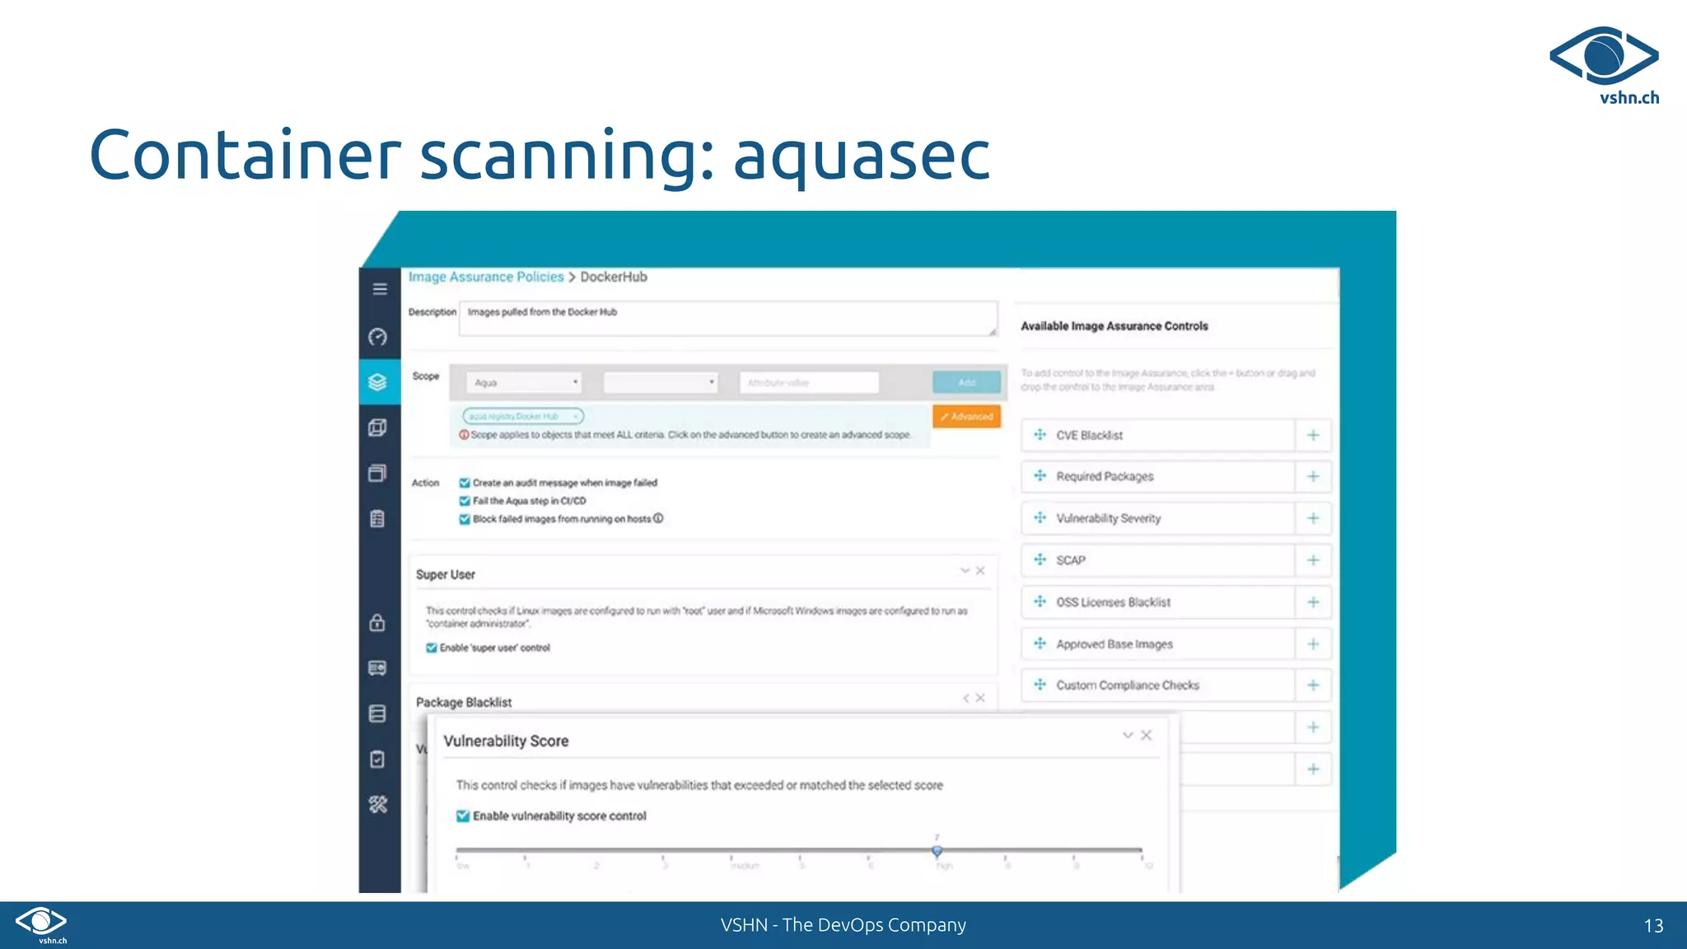Click the Description text field
Screen dimensions: 1687x949
click(728, 318)
